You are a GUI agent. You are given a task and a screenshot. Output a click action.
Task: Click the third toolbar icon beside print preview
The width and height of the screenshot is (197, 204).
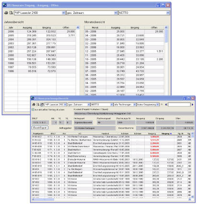click(42, 105)
